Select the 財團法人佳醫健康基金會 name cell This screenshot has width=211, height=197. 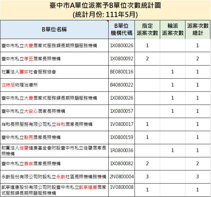54,150
